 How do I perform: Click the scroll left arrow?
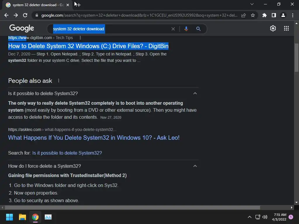tap(2, 207)
